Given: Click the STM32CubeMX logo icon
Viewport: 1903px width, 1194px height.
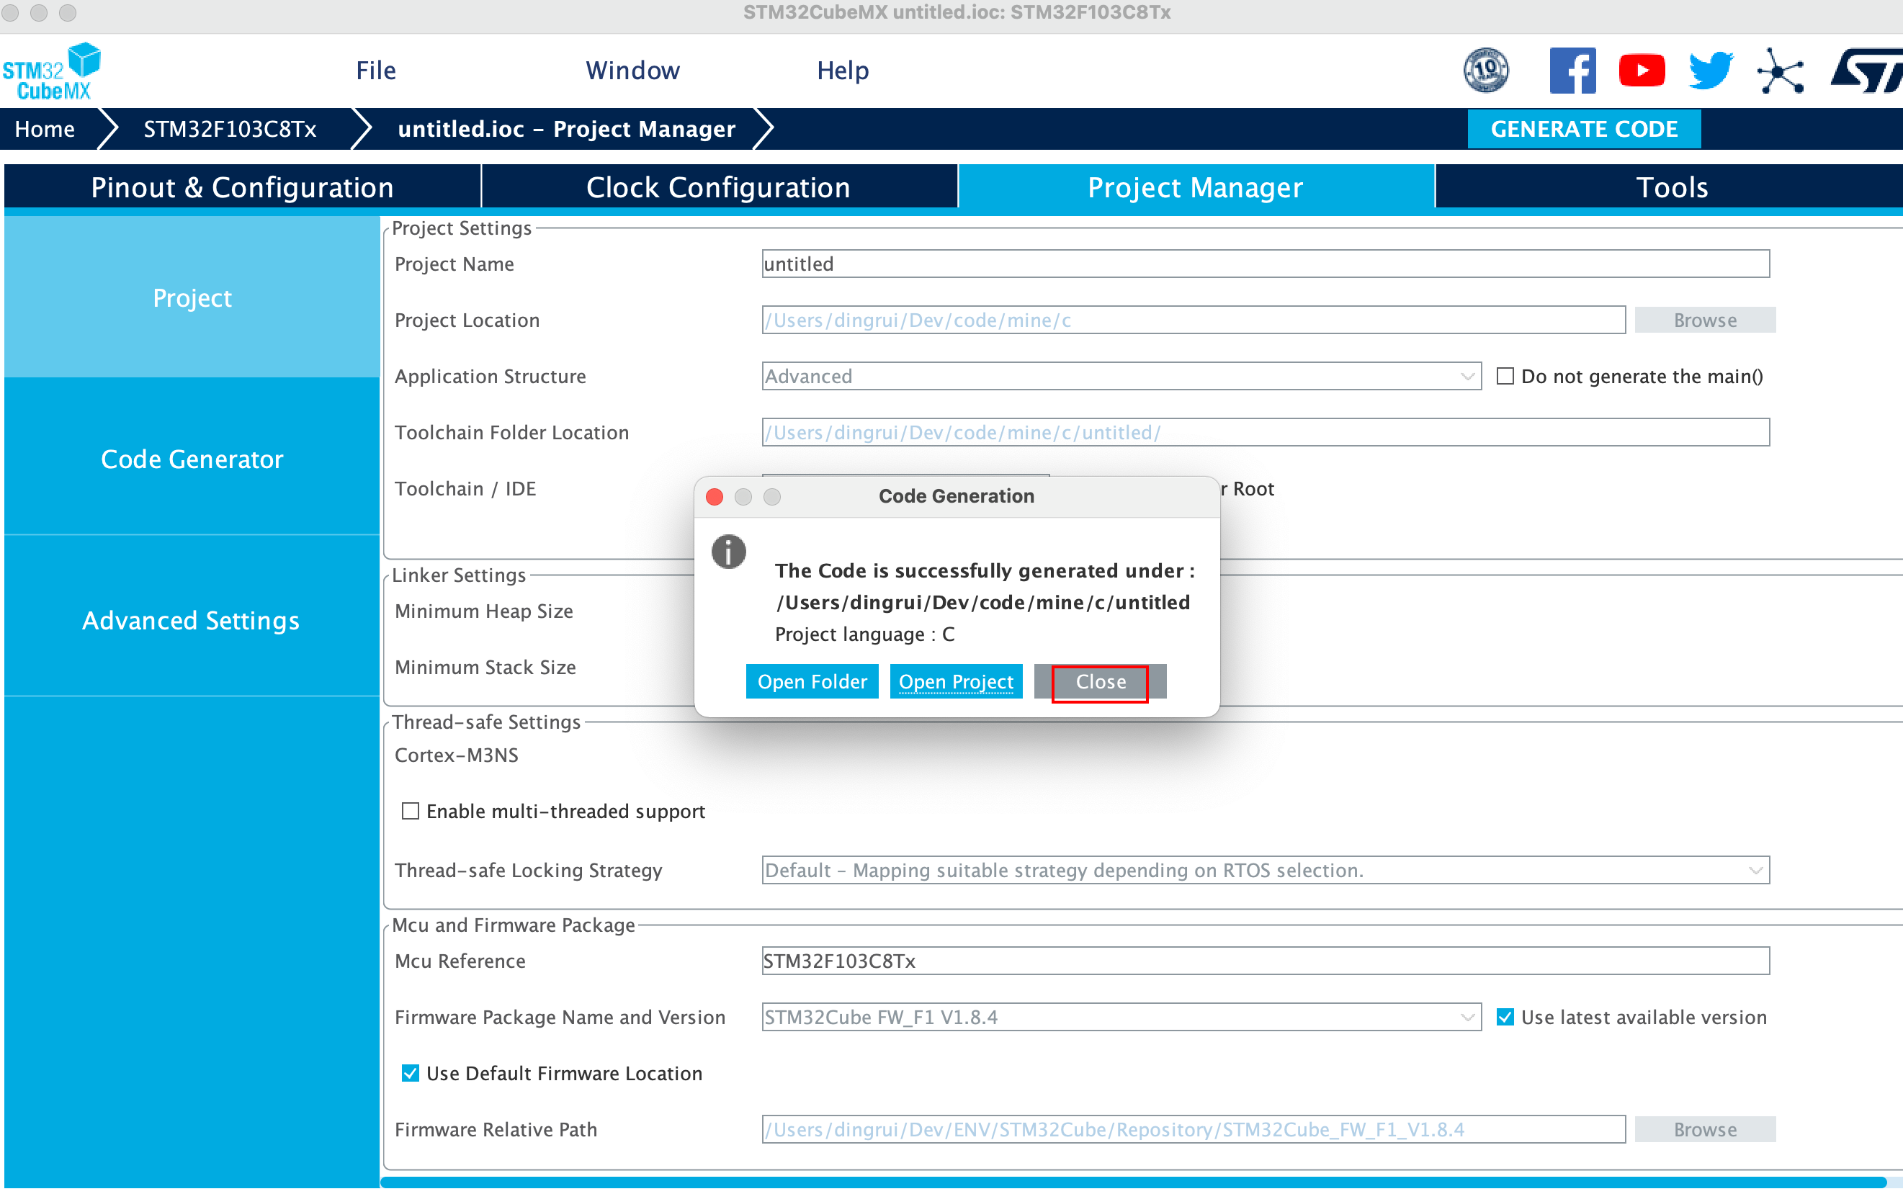Looking at the screenshot, I should tap(52, 71).
